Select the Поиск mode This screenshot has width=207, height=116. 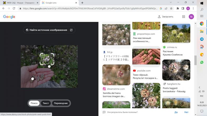click(34, 103)
